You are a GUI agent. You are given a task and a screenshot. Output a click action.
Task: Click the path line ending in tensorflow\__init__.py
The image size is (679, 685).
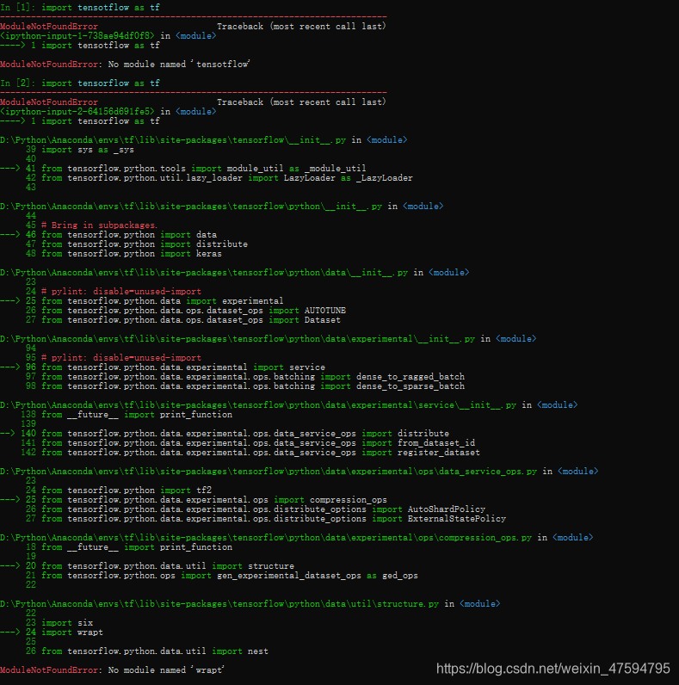[x=204, y=139]
